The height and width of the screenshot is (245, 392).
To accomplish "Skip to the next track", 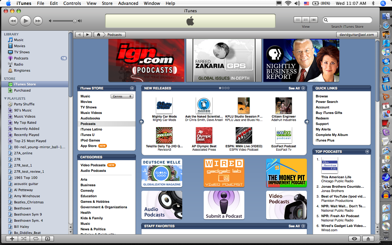I will pos(38,21).
